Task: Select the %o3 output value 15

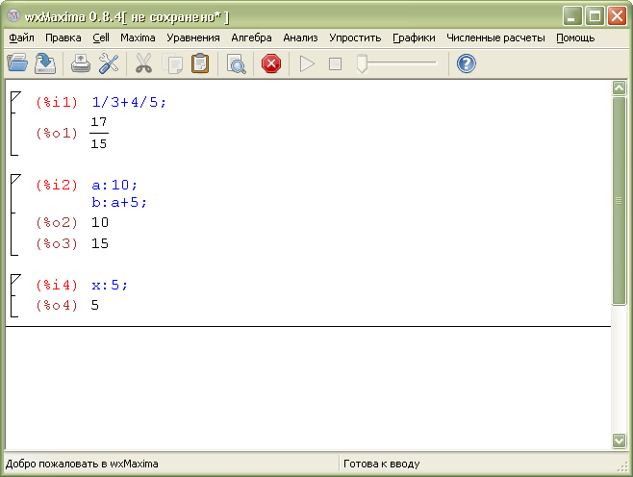Action: (100, 243)
